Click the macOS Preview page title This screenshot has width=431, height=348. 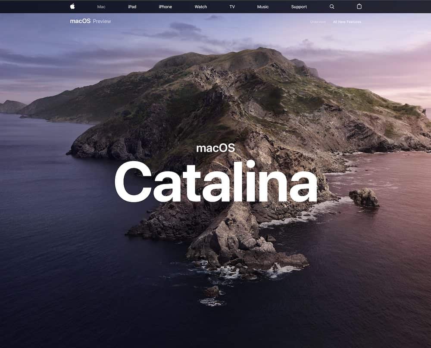(x=91, y=21)
